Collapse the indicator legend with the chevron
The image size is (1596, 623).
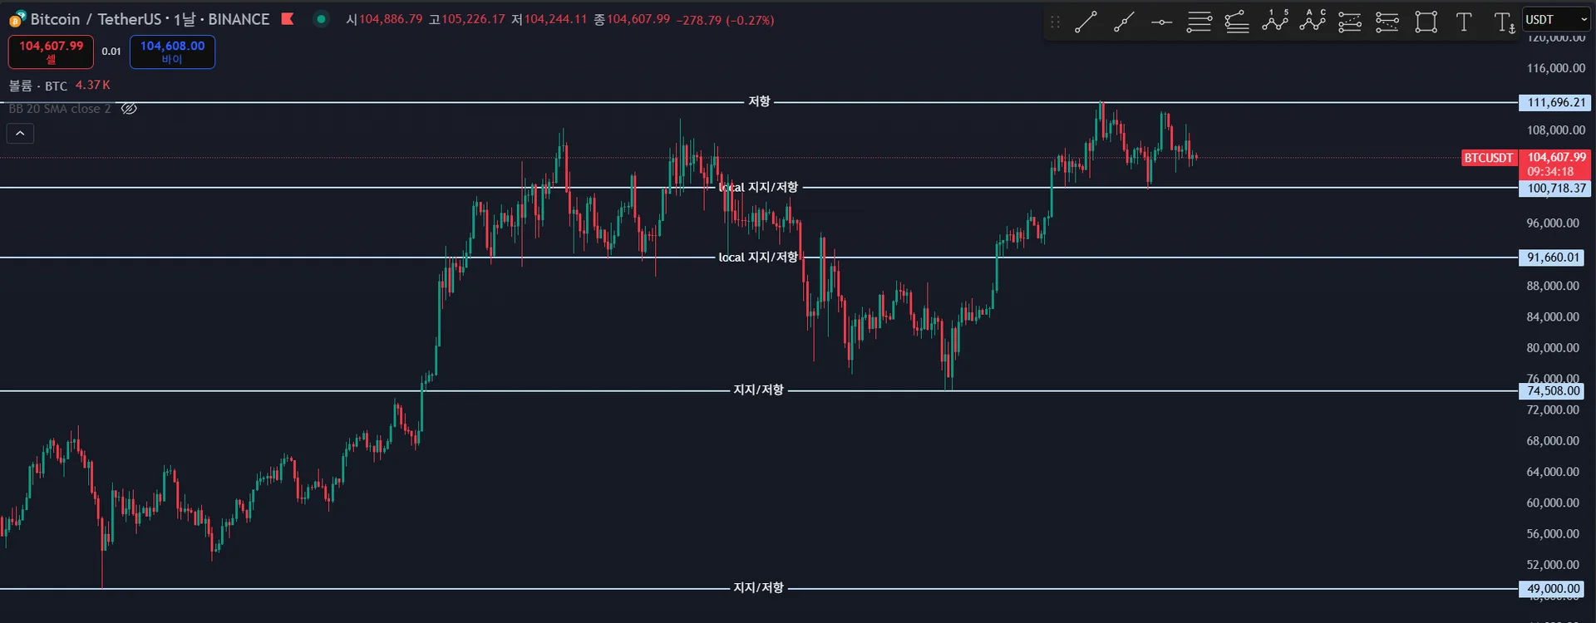click(x=20, y=133)
